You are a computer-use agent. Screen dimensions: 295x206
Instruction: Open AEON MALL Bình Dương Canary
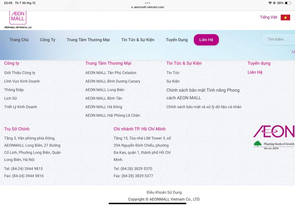(113, 81)
